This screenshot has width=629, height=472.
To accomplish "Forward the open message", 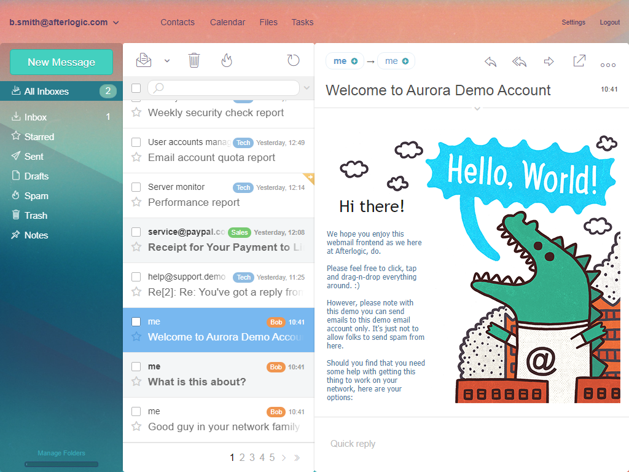I will point(549,61).
